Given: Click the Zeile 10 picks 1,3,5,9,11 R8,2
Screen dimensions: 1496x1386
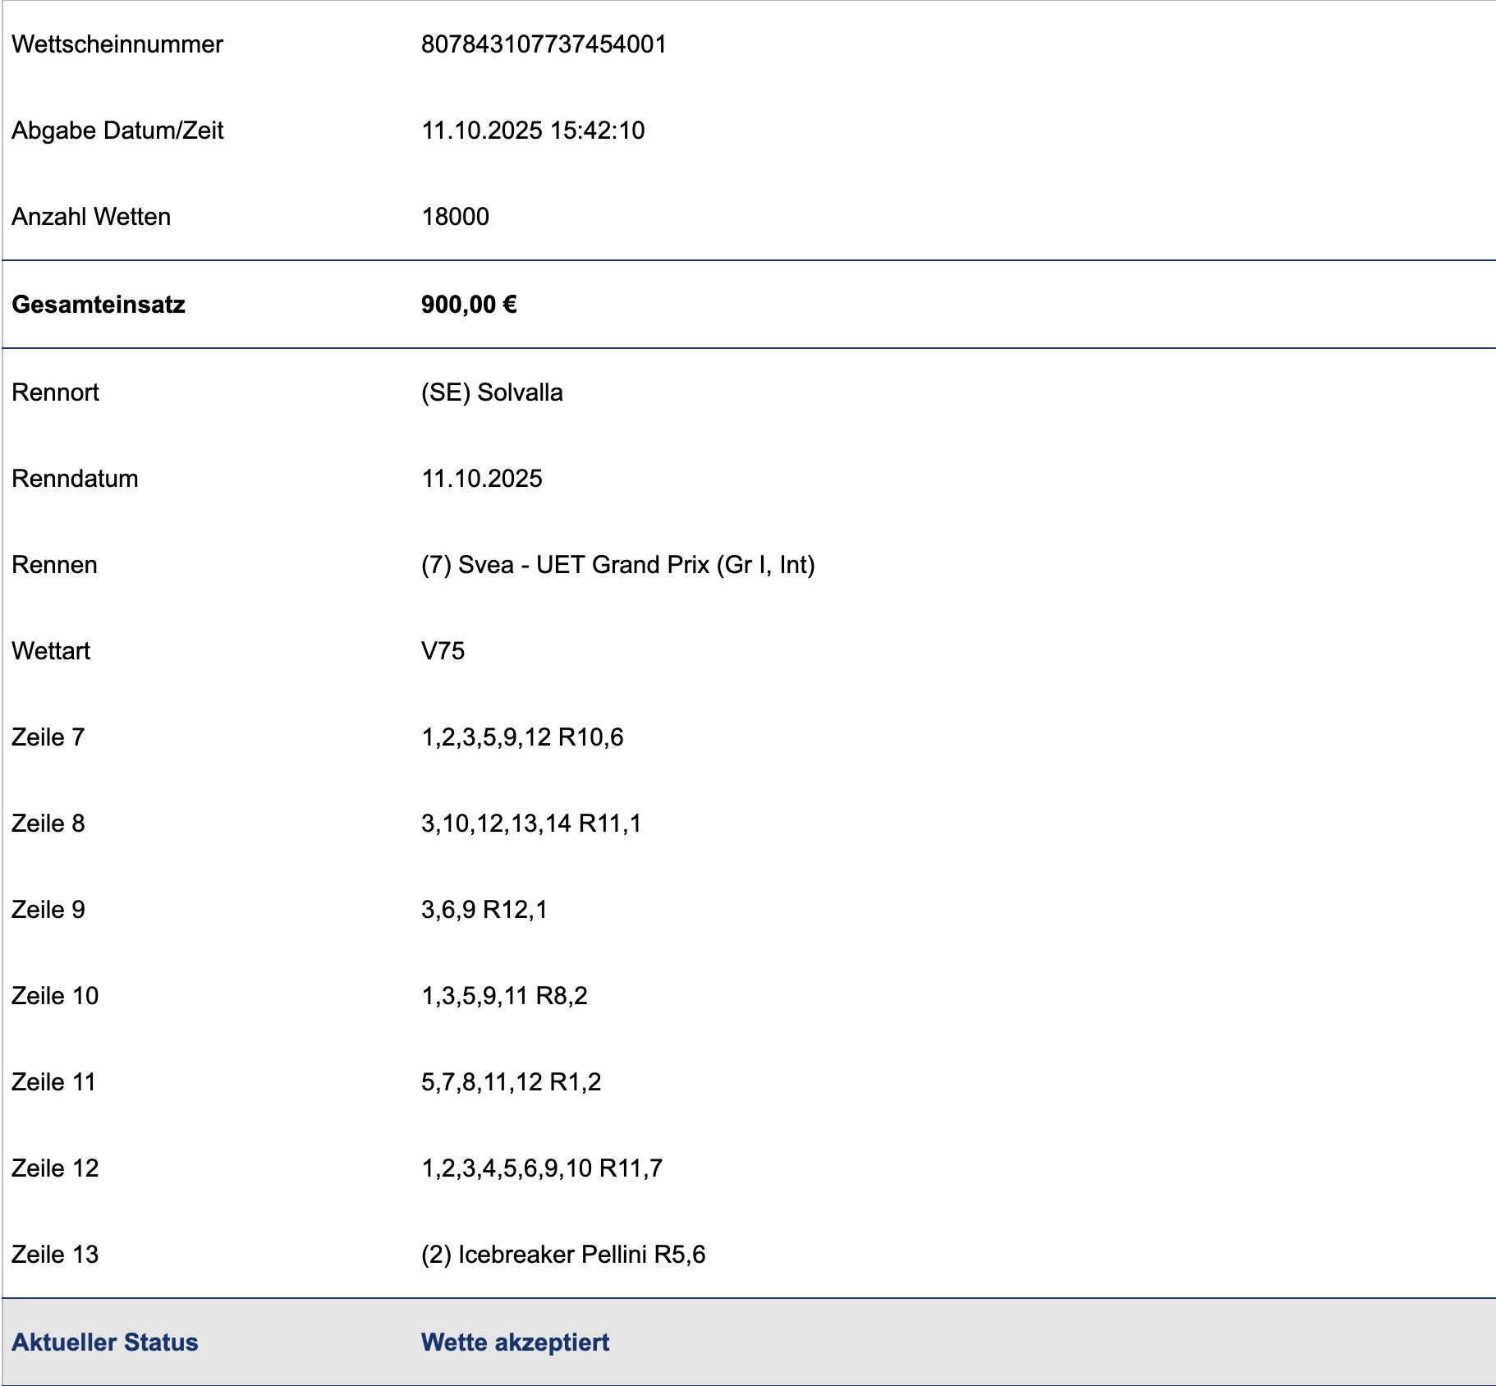Looking at the screenshot, I should (x=504, y=996).
